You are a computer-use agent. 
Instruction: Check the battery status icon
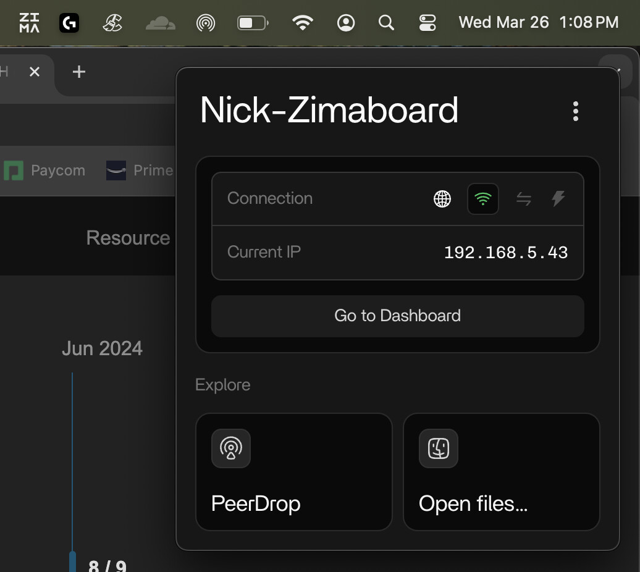coord(253,23)
